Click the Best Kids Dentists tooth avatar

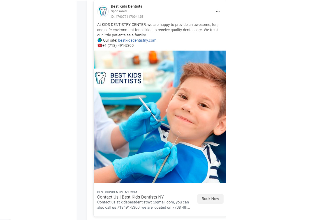click(x=103, y=11)
